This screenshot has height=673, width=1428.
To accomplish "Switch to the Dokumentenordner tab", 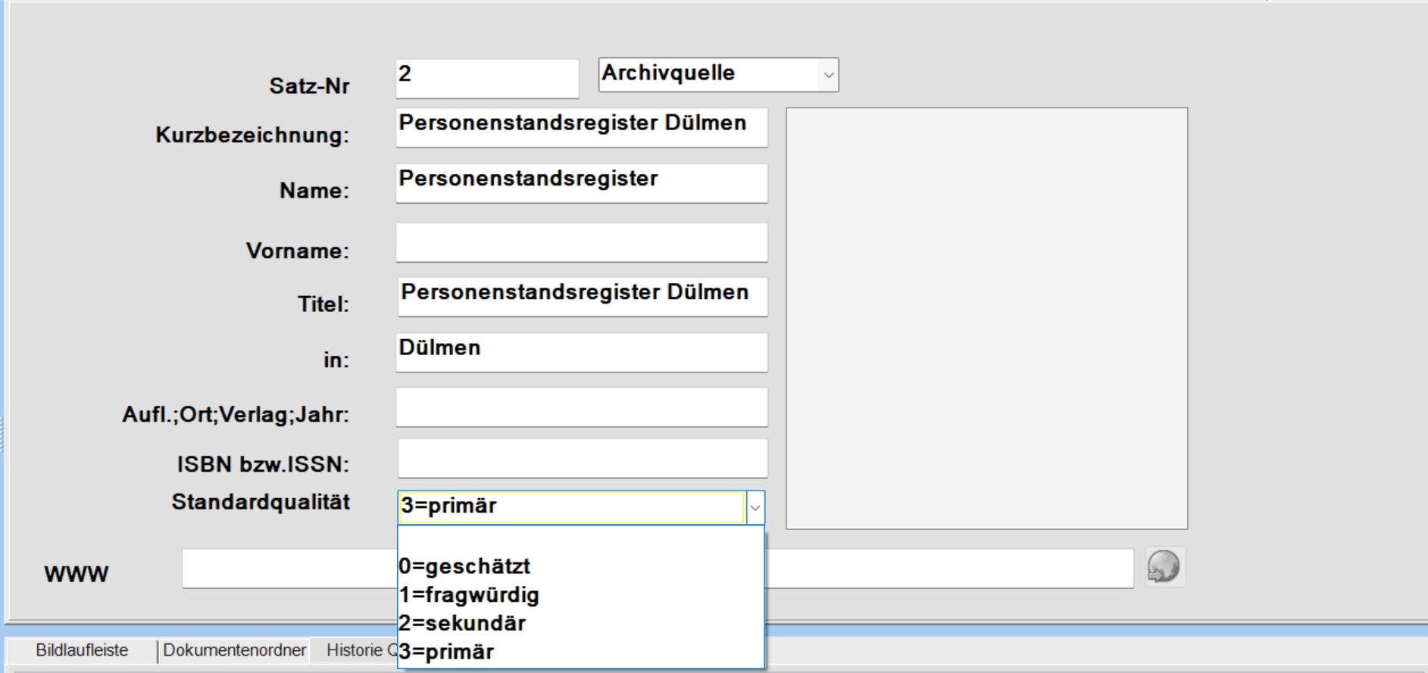I will tap(234, 650).
